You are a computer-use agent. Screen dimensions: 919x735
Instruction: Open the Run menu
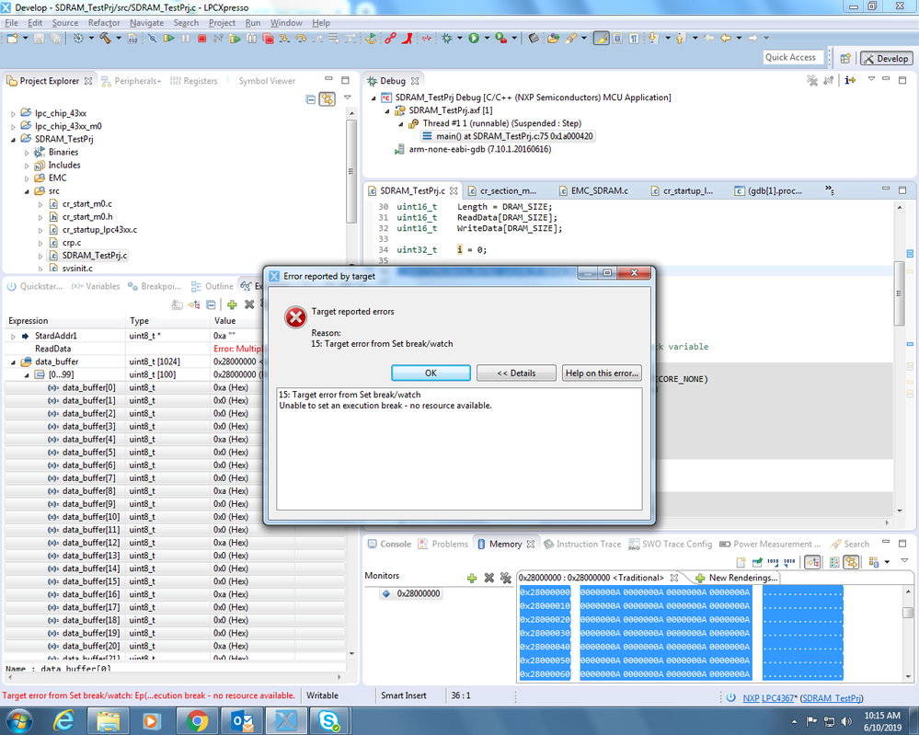(x=253, y=23)
